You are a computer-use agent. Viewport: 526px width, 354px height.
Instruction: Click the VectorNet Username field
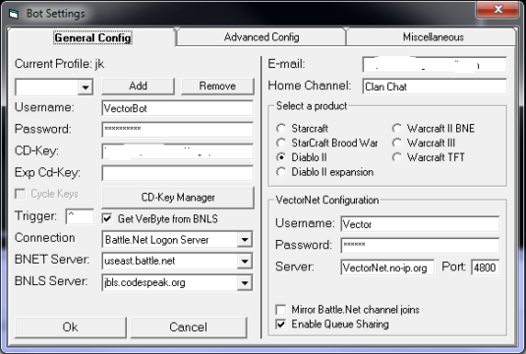tap(420, 224)
